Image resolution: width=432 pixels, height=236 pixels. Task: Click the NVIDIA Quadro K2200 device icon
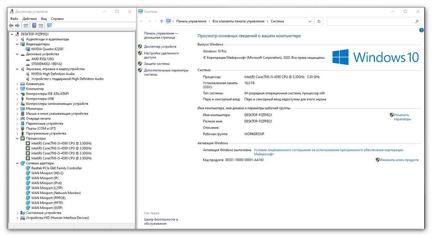tap(28, 49)
